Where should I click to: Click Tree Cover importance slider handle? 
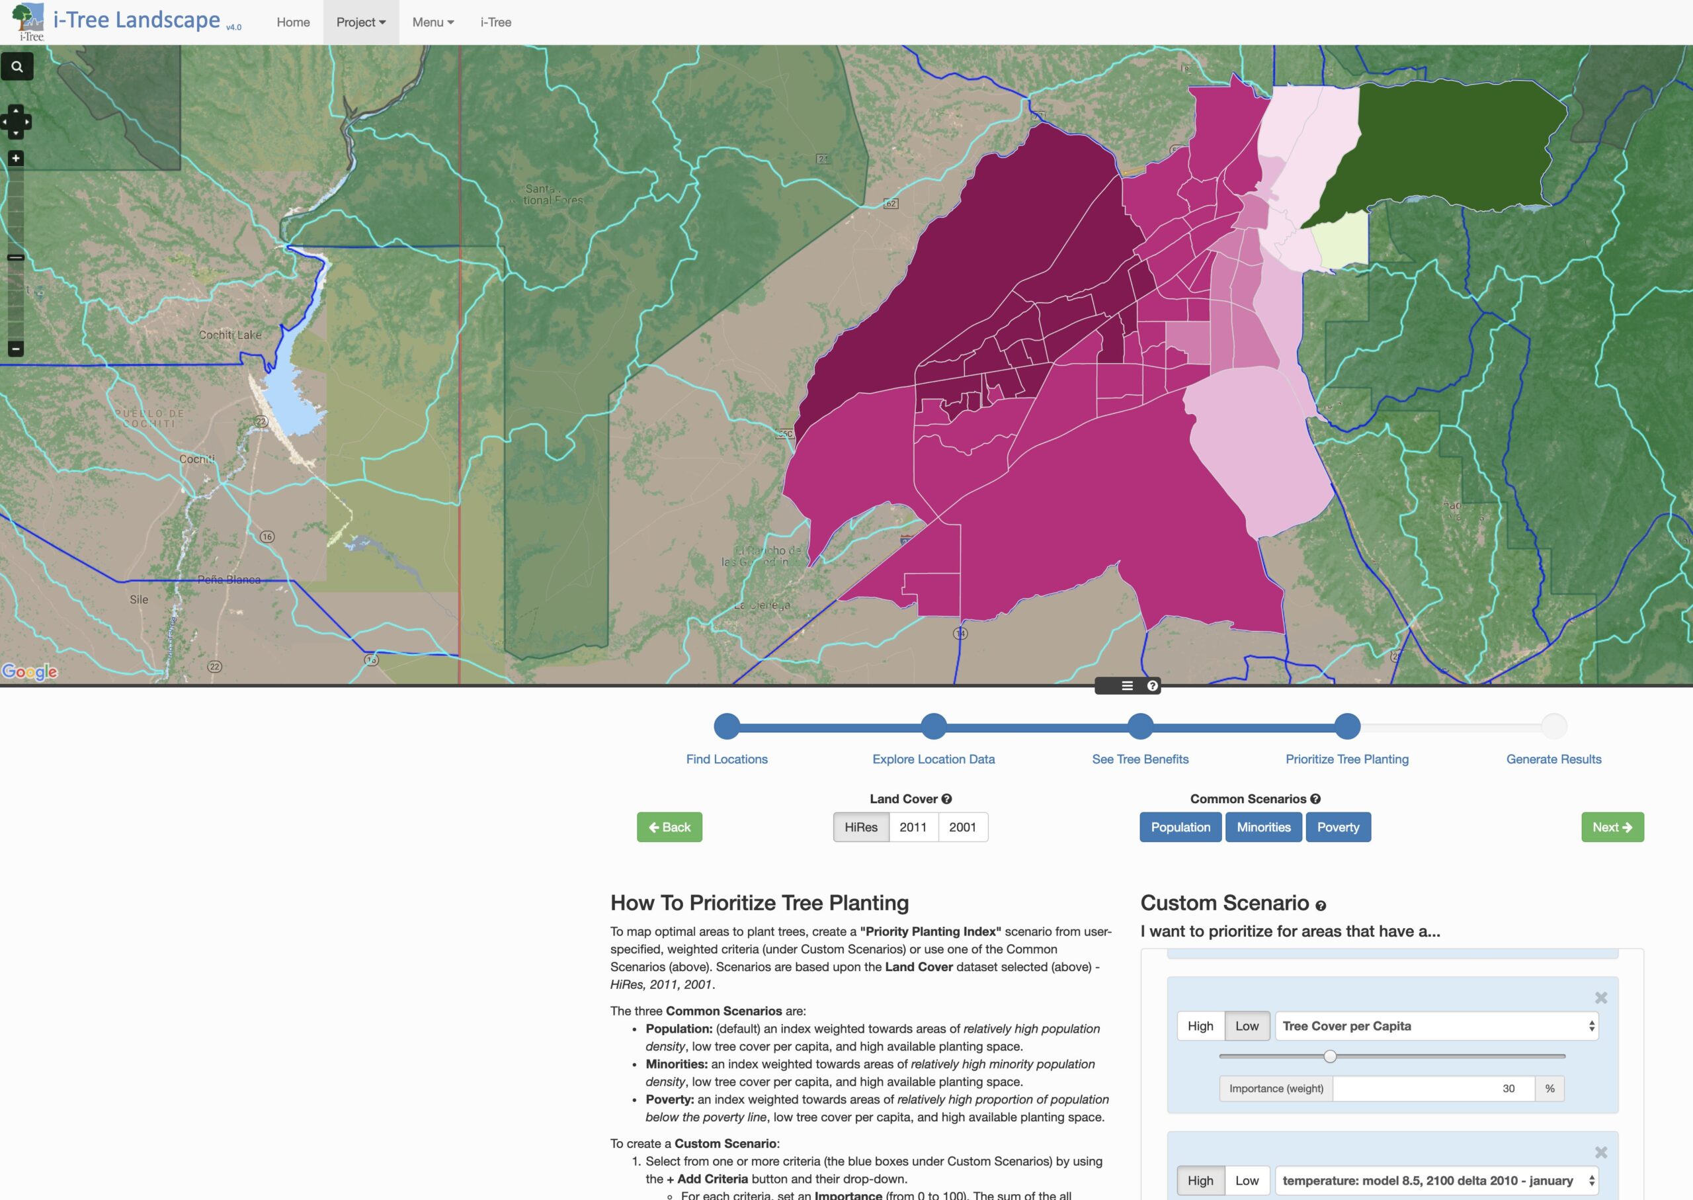(x=1329, y=1056)
